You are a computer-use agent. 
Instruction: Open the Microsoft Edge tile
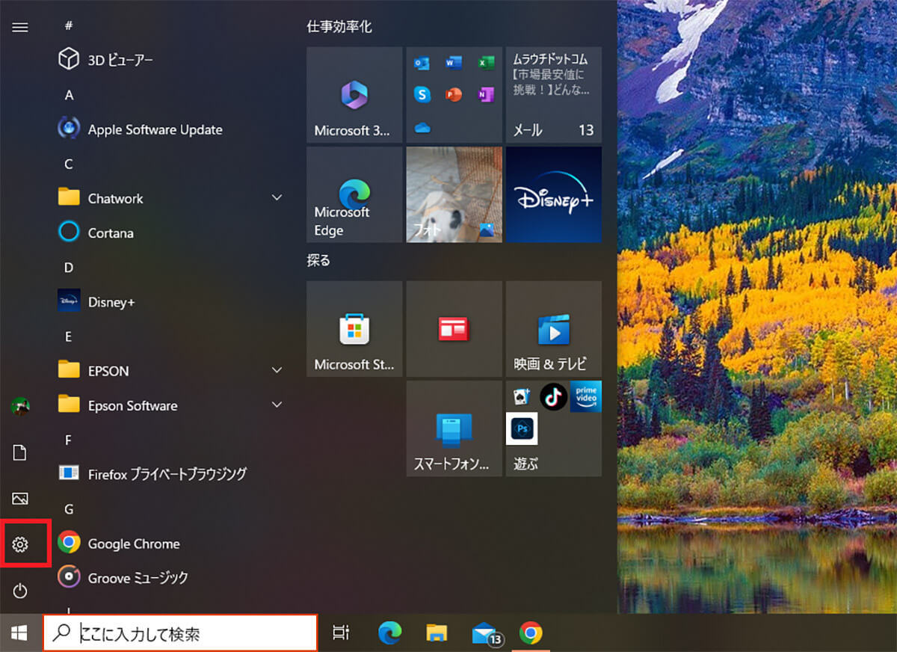[354, 194]
